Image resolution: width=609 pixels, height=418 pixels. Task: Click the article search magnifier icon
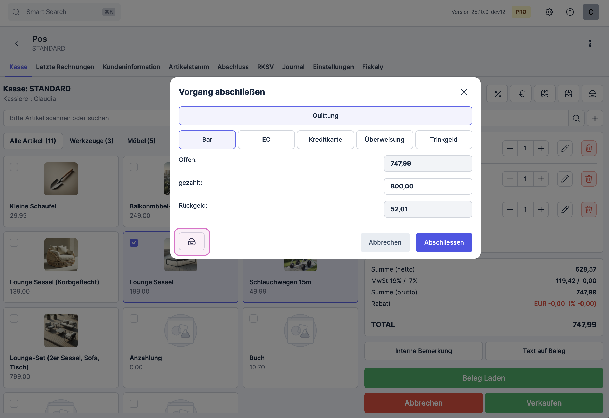pos(576,118)
